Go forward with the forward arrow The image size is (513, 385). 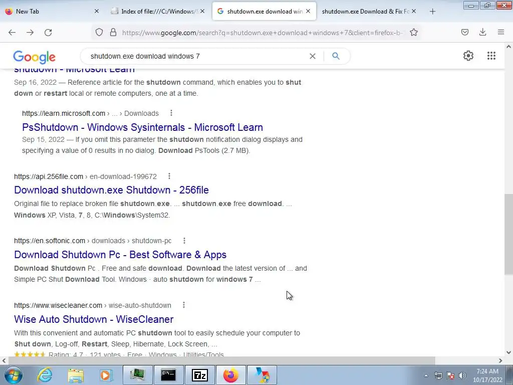(30, 33)
